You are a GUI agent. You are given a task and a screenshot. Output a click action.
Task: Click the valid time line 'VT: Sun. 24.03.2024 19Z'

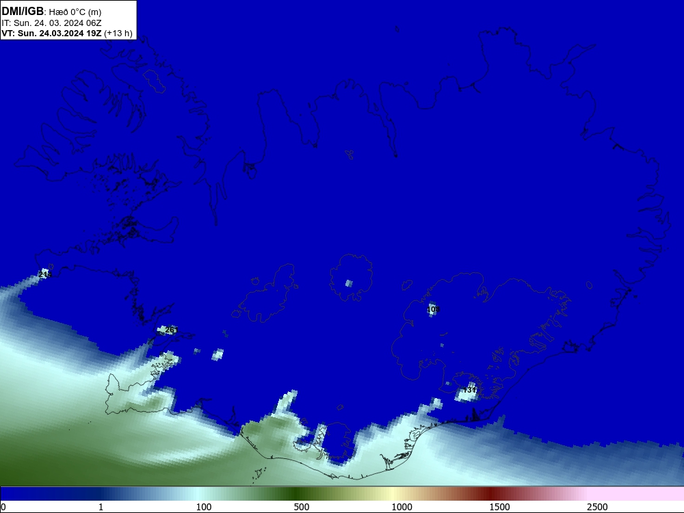pyautogui.click(x=51, y=33)
